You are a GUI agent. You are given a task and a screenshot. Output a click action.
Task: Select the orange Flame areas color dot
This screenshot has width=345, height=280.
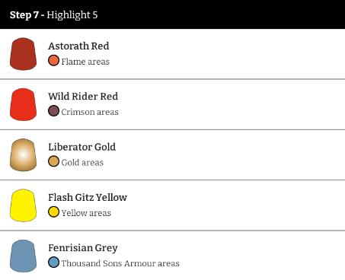[53, 61]
